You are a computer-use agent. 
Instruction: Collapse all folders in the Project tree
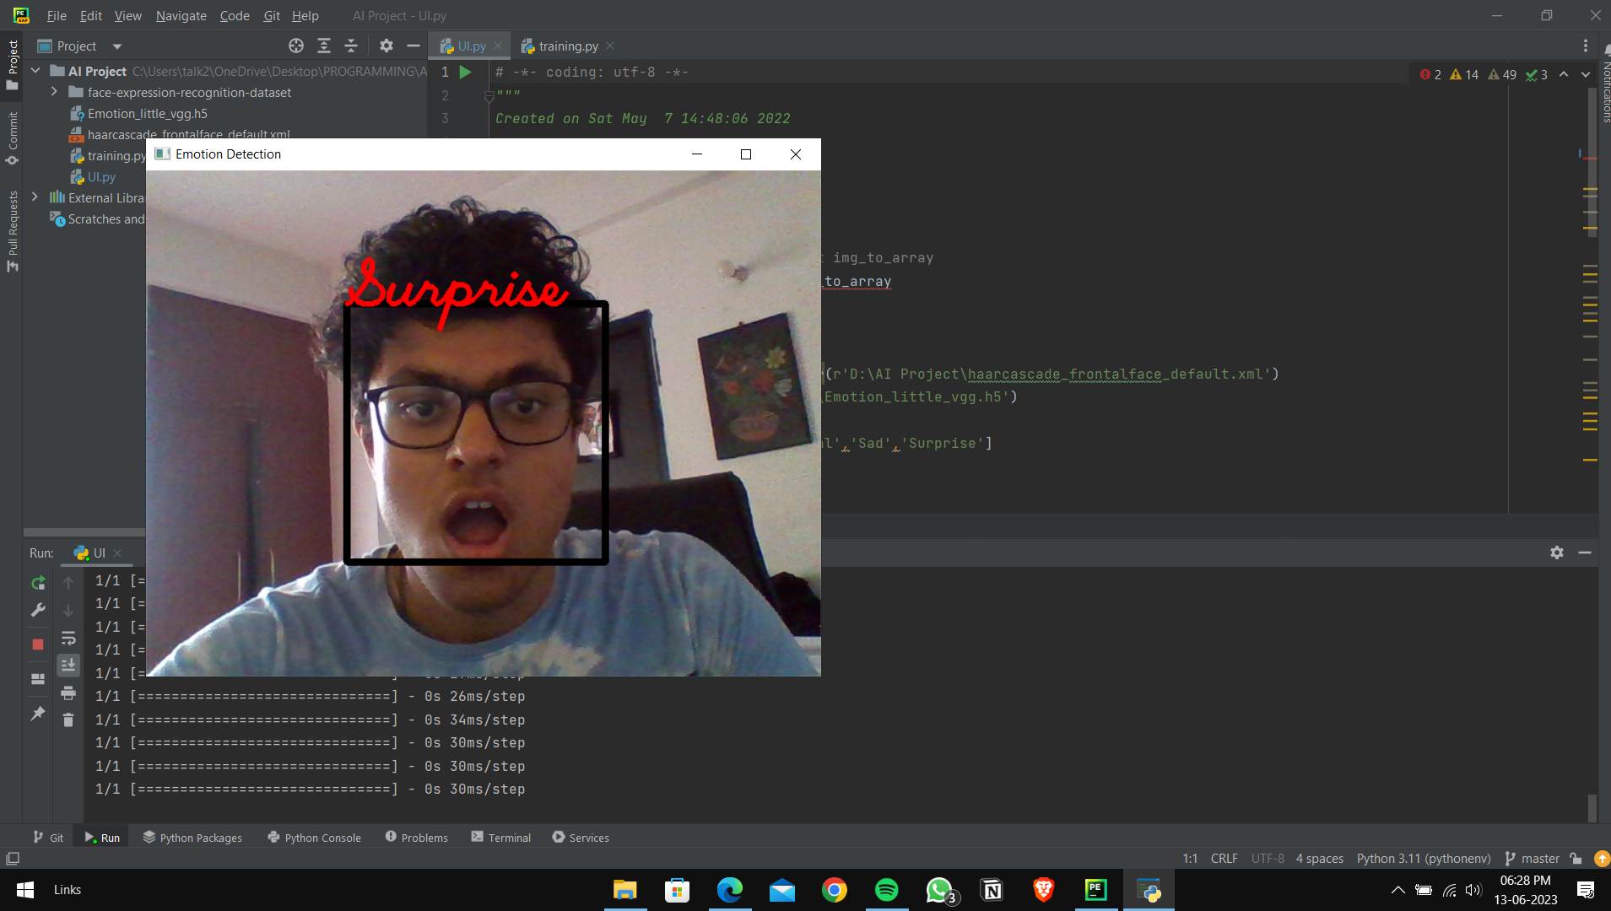click(x=353, y=46)
